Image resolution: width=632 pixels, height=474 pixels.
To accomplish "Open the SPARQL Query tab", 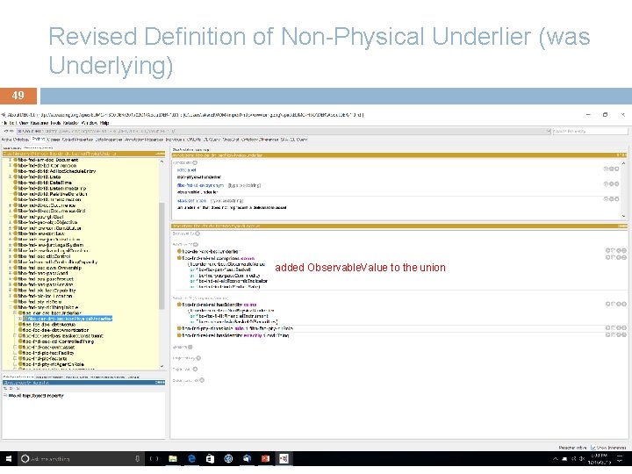I will click(294, 140).
